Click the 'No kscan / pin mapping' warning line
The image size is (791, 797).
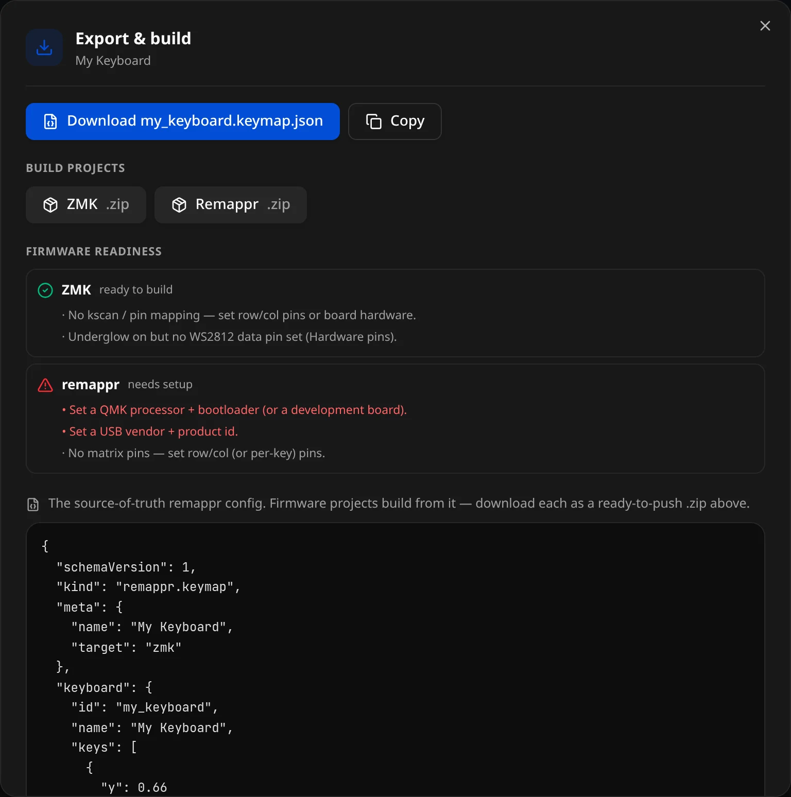coord(239,315)
